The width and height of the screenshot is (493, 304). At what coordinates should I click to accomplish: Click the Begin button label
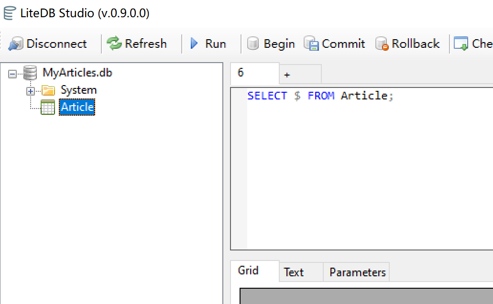279,44
